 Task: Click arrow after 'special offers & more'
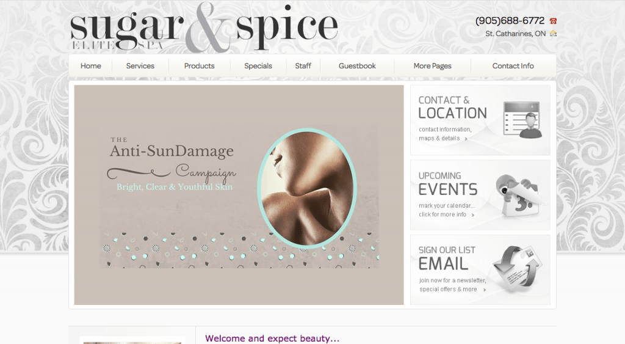click(x=484, y=290)
